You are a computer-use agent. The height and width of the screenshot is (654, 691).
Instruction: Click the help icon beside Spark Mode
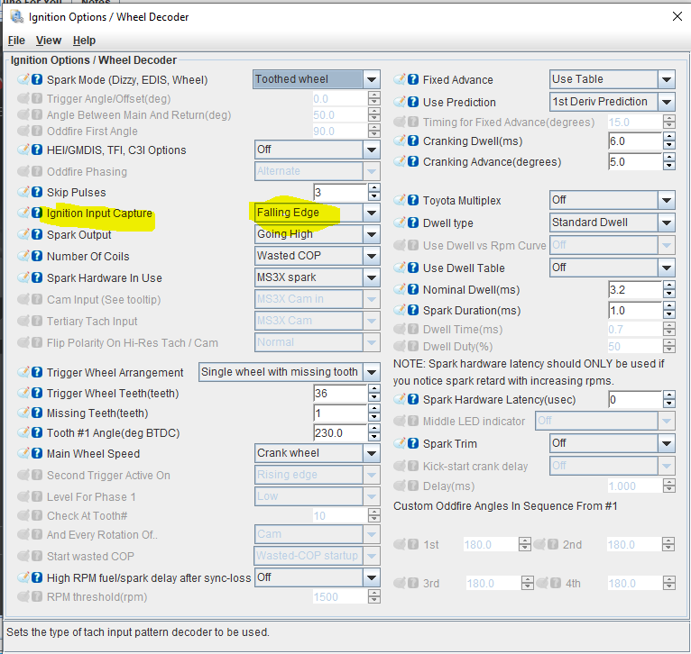pyautogui.click(x=37, y=79)
